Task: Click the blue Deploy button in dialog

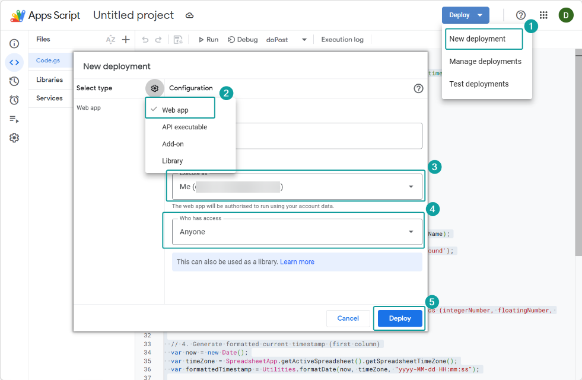Action: [x=399, y=318]
